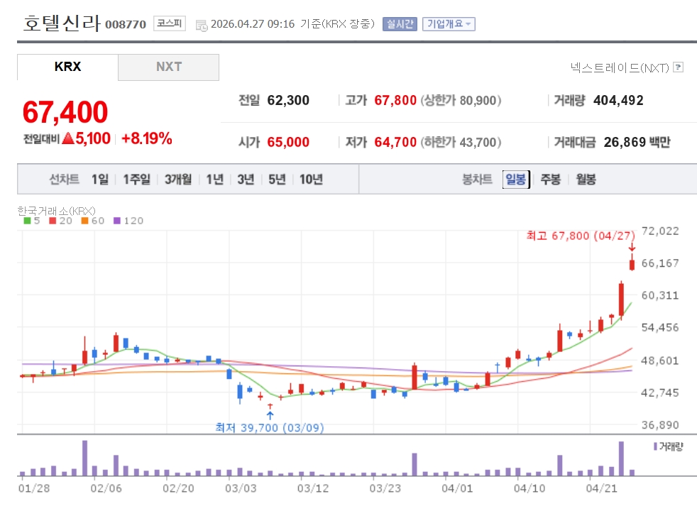This screenshot has width=697, height=506.
Task: Click the blue arrow at the 최저 39,700 marker
Action: point(270,414)
